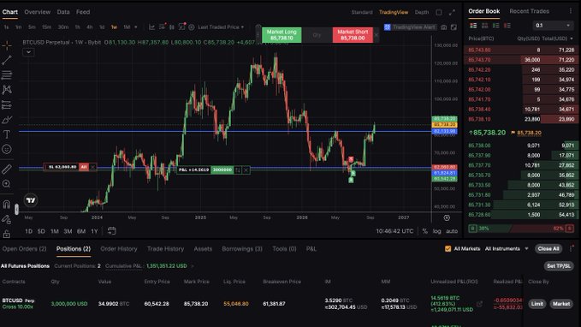Close the P&L position line on chart
The width and height of the screenshot is (581, 327).
point(246,169)
